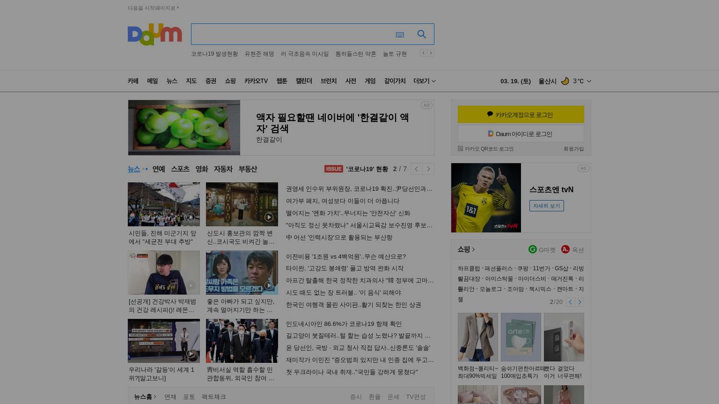The width and height of the screenshot is (719, 404).
Task: Open the 카페 menu item
Action: coord(133,81)
